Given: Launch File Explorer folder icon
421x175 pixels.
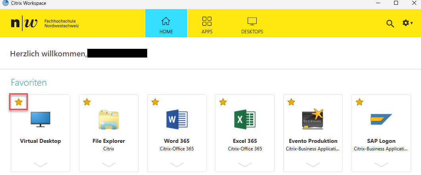Looking at the screenshot, I should click(108, 119).
